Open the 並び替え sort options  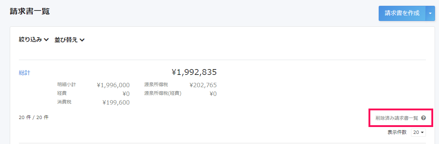tap(69, 40)
